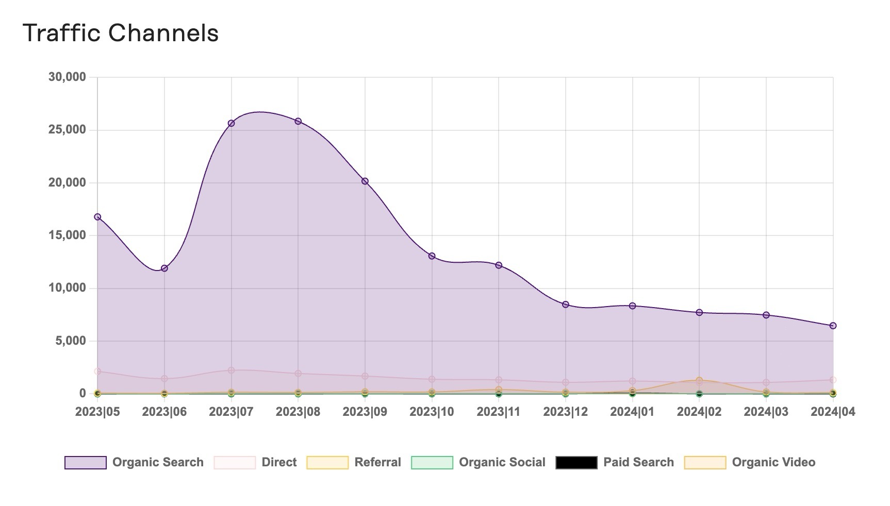
Task: Click the Organic Video peak at 2024|02
Action: pyautogui.click(x=699, y=380)
